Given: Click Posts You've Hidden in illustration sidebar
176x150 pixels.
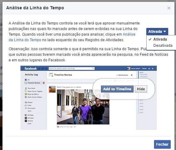Looking at the screenshot, I should [x=33, y=97].
